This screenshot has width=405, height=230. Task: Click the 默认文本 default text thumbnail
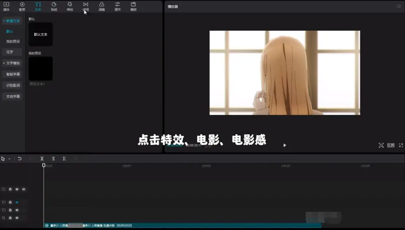click(x=40, y=34)
